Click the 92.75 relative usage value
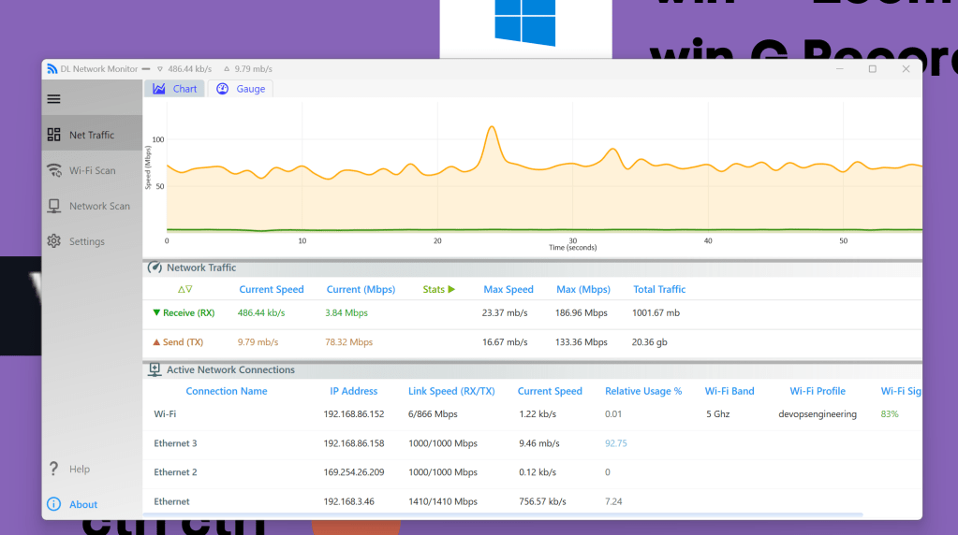 pyautogui.click(x=616, y=443)
